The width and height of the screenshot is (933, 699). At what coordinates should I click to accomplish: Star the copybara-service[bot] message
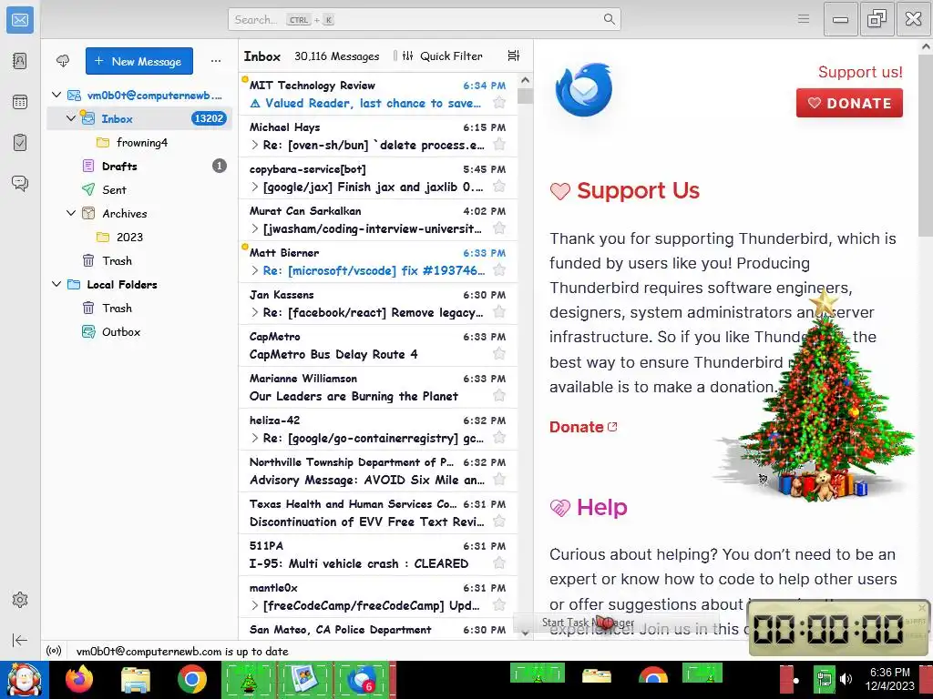[x=499, y=186]
